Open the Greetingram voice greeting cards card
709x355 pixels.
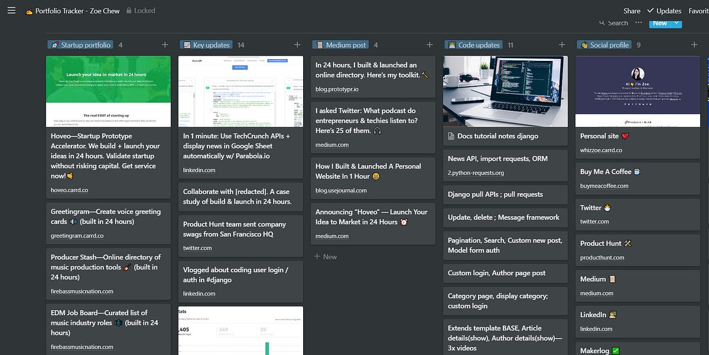pos(108,223)
